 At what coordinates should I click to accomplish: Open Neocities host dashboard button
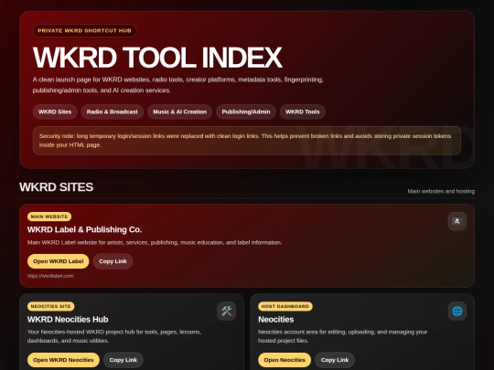coord(285,360)
